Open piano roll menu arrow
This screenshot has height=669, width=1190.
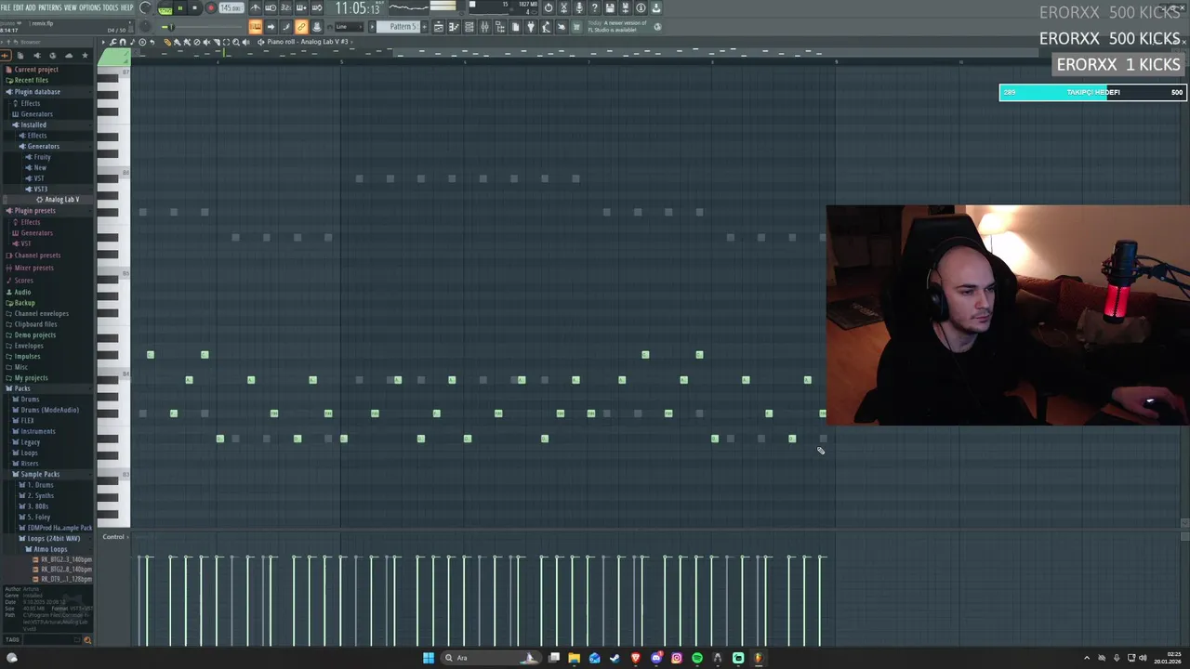click(104, 42)
